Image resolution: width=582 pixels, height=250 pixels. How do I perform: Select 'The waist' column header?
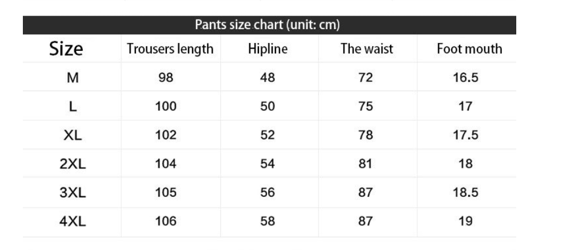tap(366, 49)
